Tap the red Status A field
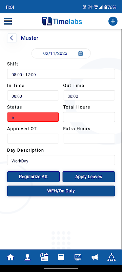Viewport: 122px width, 272px height. point(33,117)
